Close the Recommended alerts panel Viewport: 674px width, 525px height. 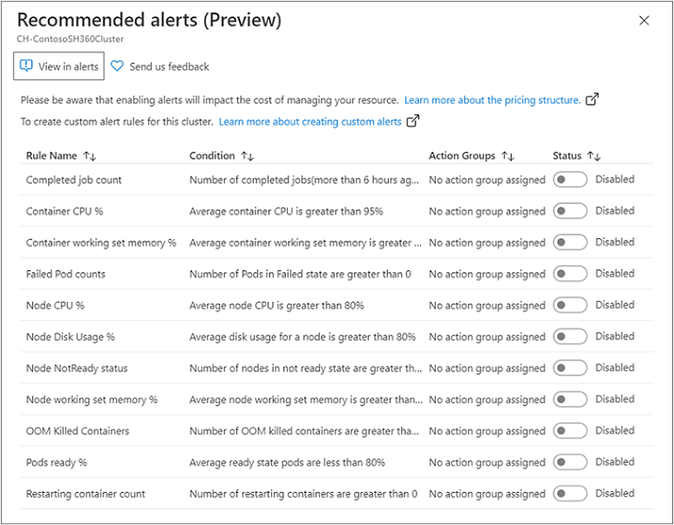pyautogui.click(x=644, y=21)
